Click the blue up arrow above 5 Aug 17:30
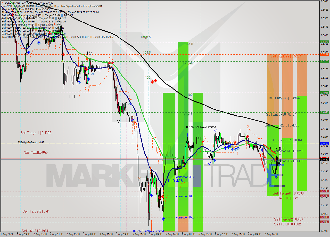This screenshot has height=237, width=330. pos(164,219)
